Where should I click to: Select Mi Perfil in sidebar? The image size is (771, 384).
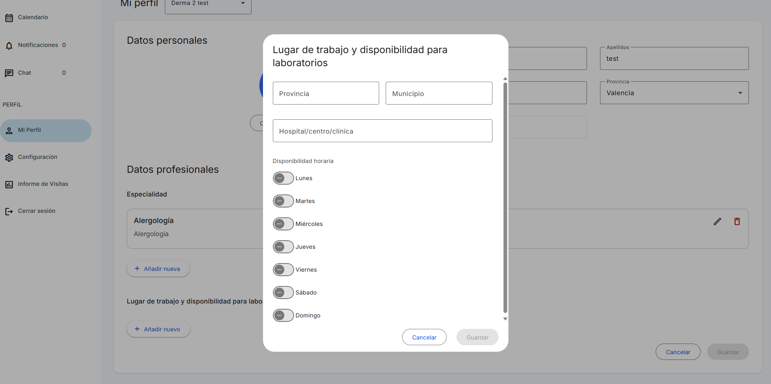click(46, 131)
